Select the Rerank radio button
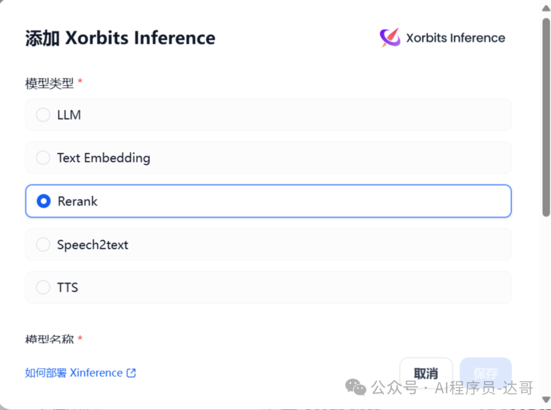 point(43,201)
